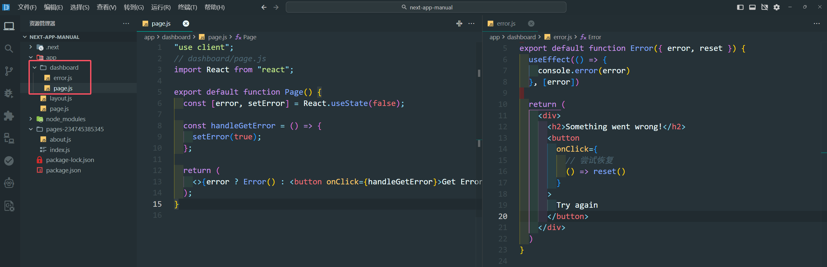Screen dimensions: 827x267
Task: Click the checkmark circle icon in activity bar
Action: (9, 161)
